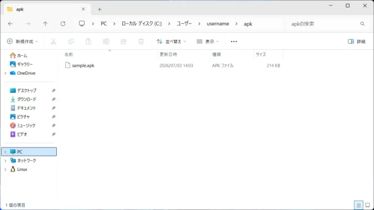374x210 pixels.
Task: Click PC in the address breadcrumb
Action: pyautogui.click(x=104, y=23)
